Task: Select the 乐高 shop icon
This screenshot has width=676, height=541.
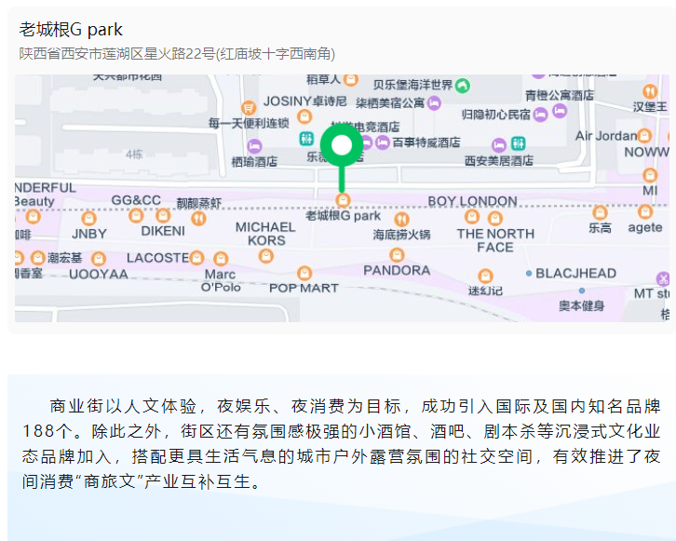Action: pyautogui.click(x=600, y=212)
